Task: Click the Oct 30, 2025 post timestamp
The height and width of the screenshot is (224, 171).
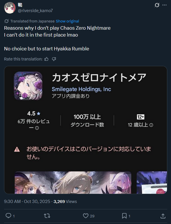Action: tap(37, 202)
